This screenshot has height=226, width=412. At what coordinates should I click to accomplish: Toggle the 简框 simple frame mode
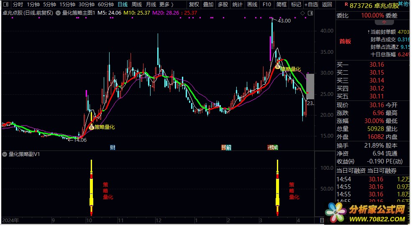(281, 5)
